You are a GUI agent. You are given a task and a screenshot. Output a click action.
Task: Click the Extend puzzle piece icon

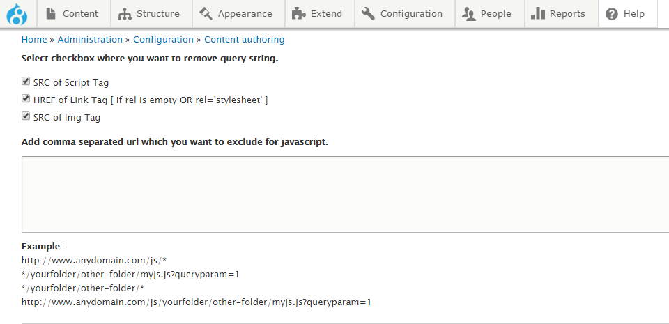coord(298,14)
